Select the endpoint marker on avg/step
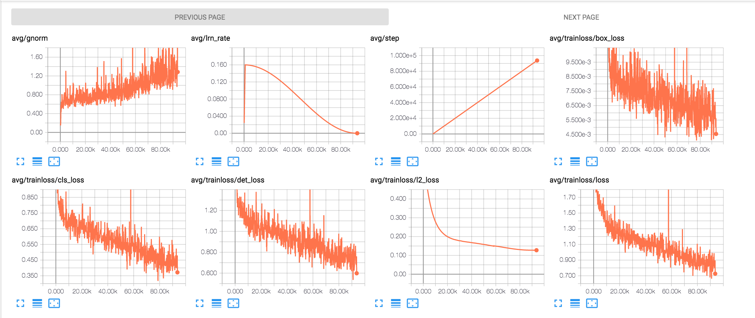 [x=537, y=60]
